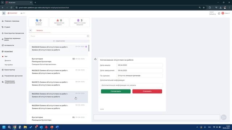The height and width of the screenshot is (130, 232).
Task: Click the Дополнительная информация text field
Action: (x=131, y=85)
